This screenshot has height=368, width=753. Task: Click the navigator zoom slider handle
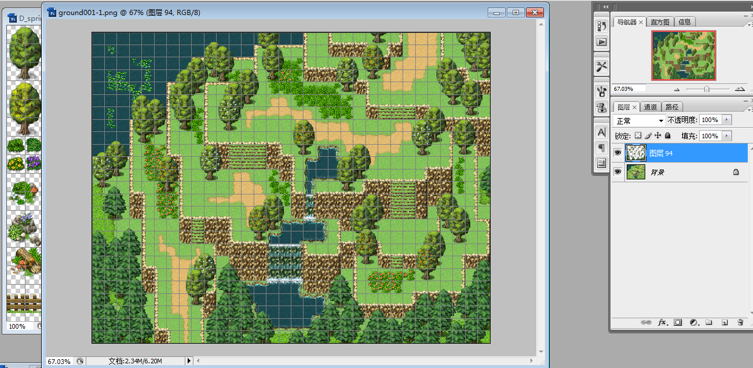click(706, 89)
